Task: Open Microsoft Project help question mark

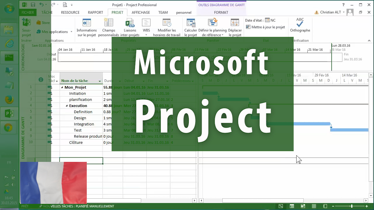Action: click(344, 5)
